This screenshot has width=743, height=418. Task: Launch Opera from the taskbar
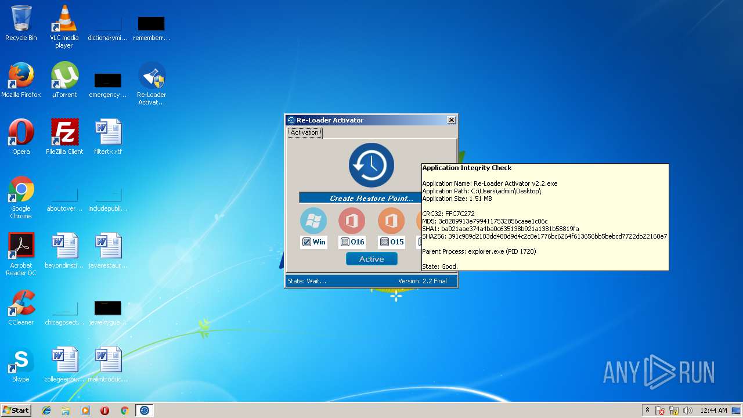[105, 410]
